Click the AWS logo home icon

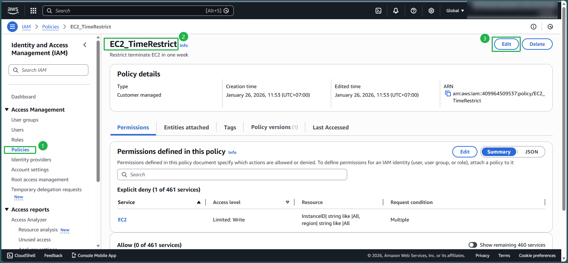click(x=13, y=11)
